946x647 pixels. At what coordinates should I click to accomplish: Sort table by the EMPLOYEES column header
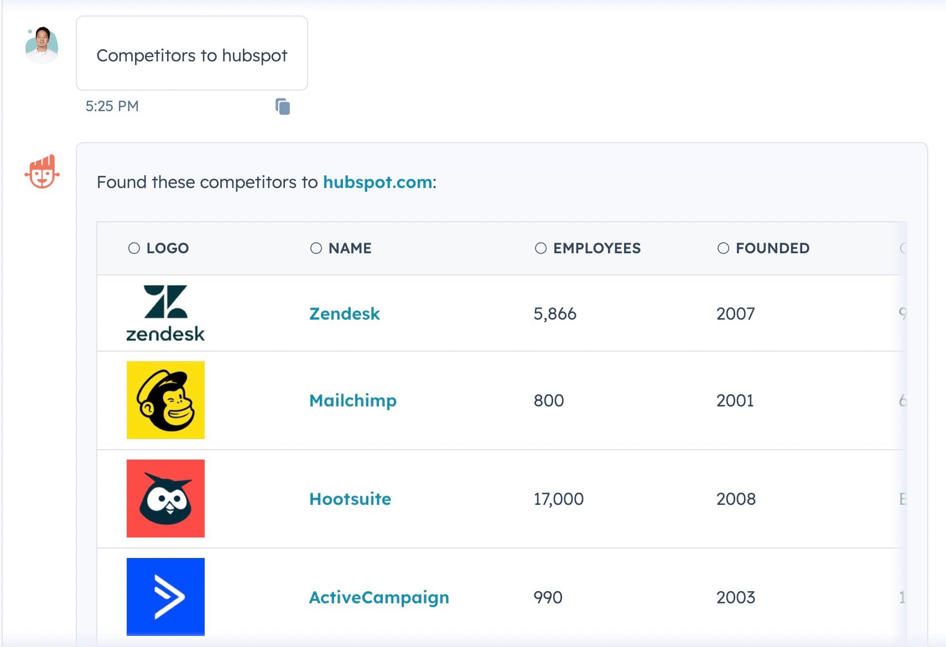[596, 248]
